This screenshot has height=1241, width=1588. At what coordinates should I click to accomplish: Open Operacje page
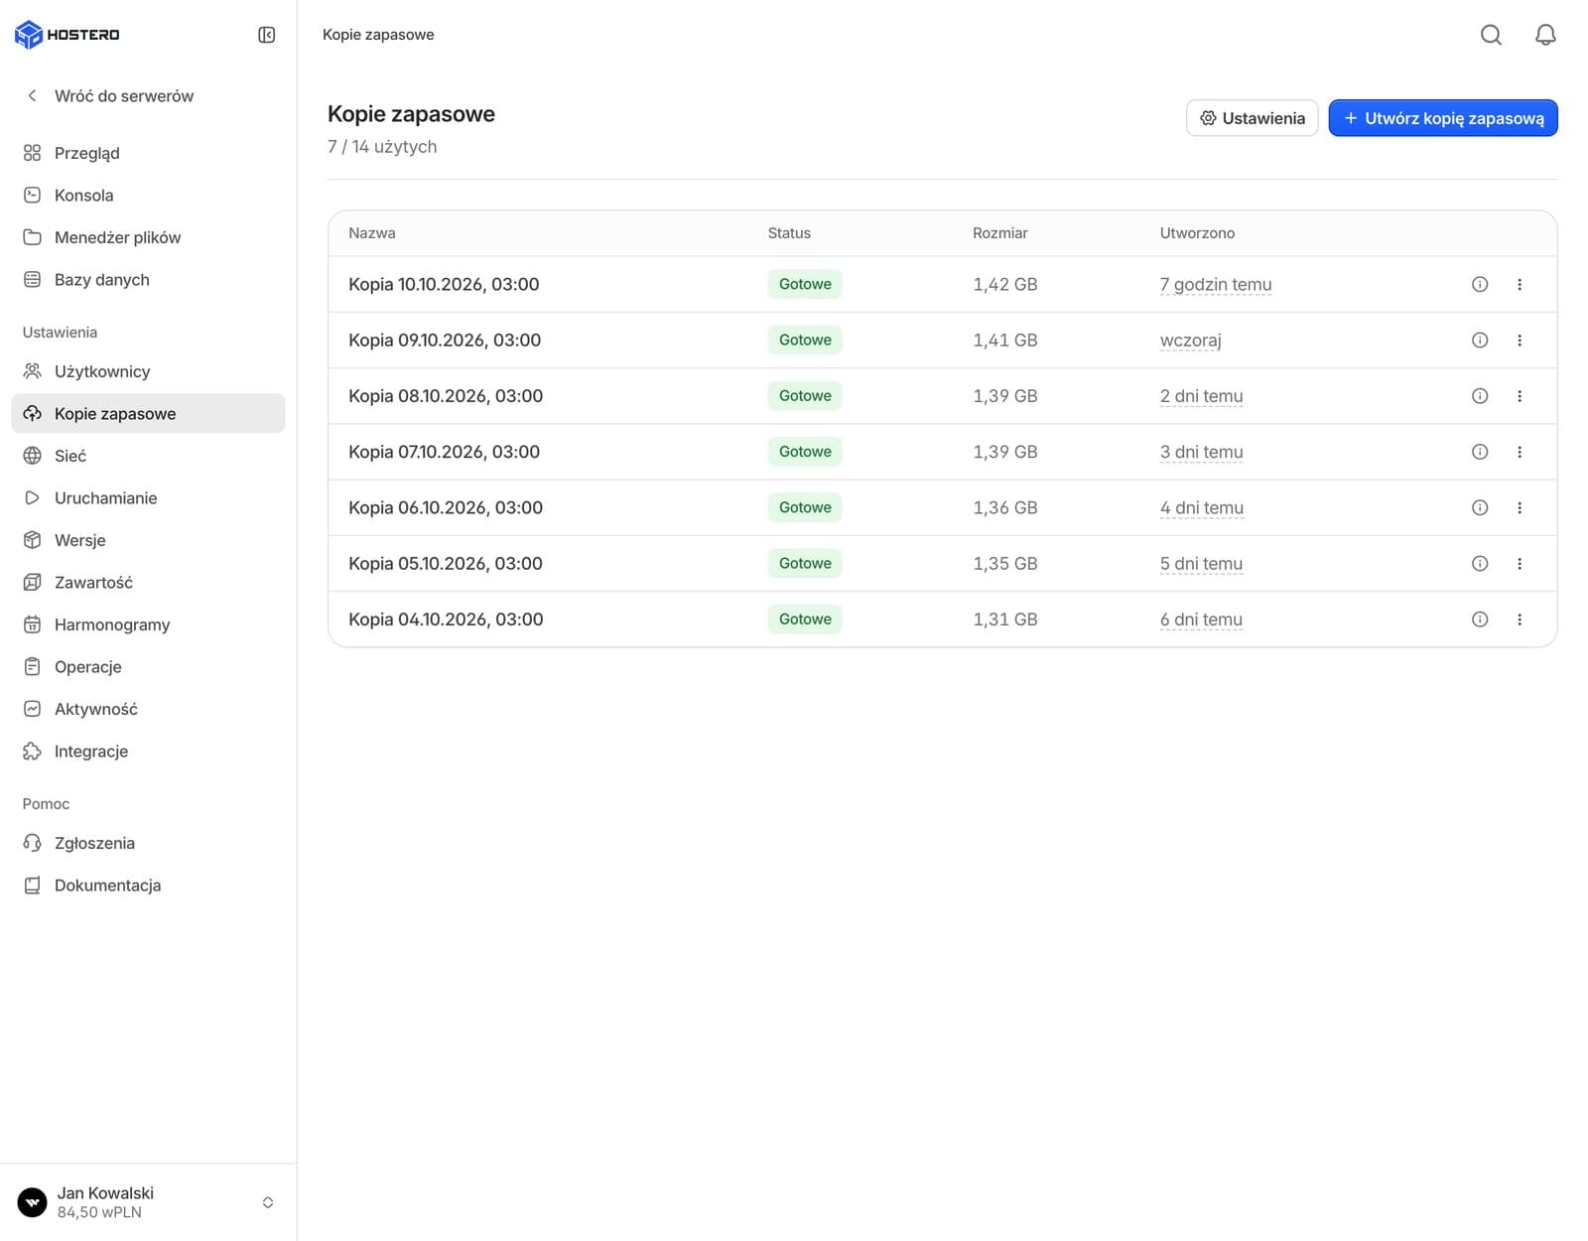coord(148,667)
